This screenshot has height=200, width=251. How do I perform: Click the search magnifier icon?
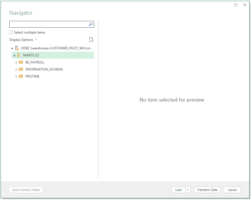click(91, 24)
